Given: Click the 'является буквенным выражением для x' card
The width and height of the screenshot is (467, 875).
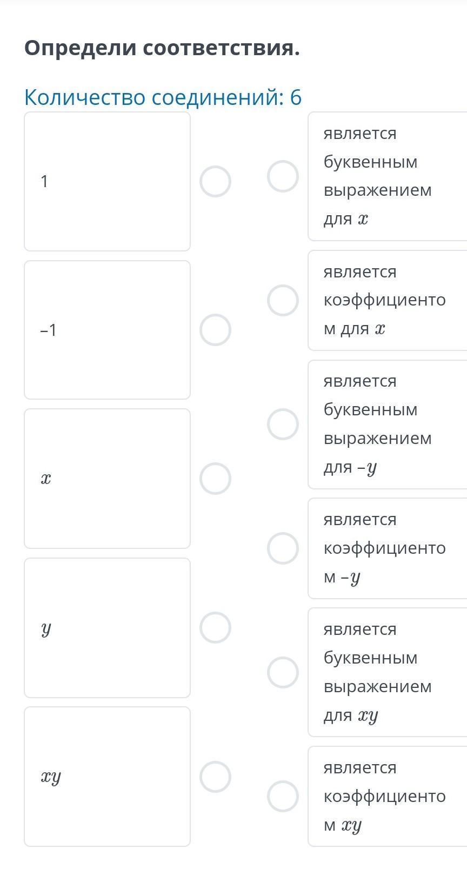Looking at the screenshot, I should coord(386,176).
